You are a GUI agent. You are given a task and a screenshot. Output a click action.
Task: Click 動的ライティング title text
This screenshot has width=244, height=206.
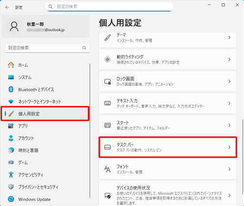point(130,57)
